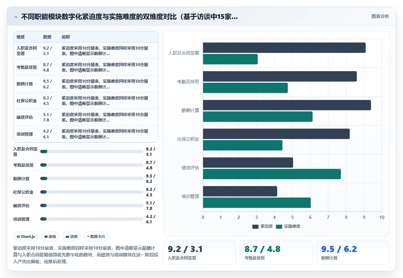
Task: Select the 进度 tag chip
Action: [71, 237]
